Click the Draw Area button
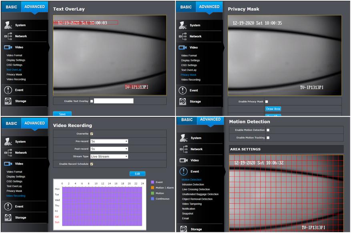This screenshot has width=351, height=233. coord(273,109)
